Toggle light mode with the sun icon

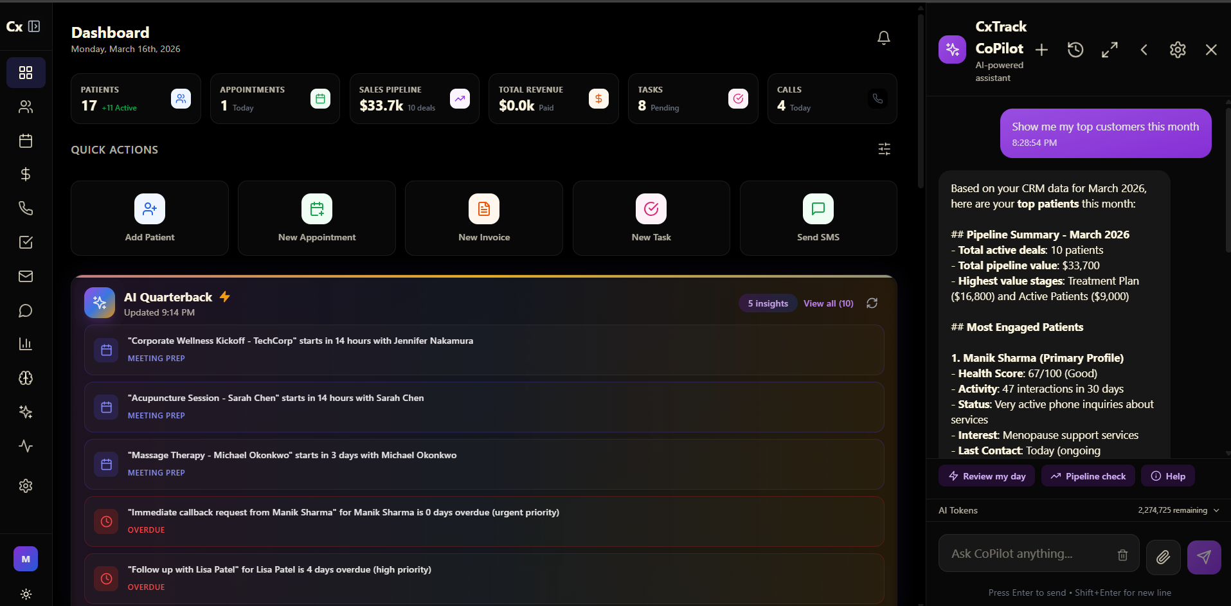tap(25, 594)
